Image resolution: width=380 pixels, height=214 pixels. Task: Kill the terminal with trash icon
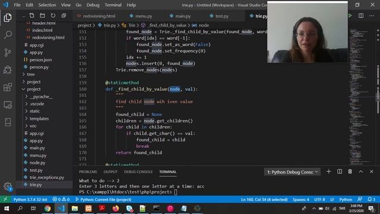coord(350,172)
